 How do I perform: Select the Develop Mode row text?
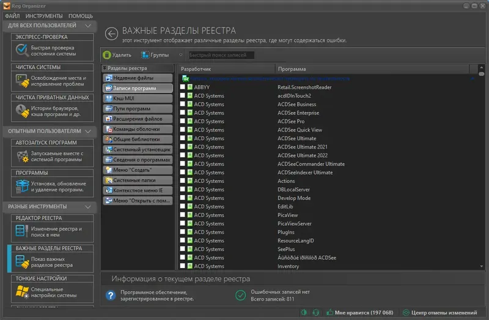pyautogui.click(x=294, y=198)
